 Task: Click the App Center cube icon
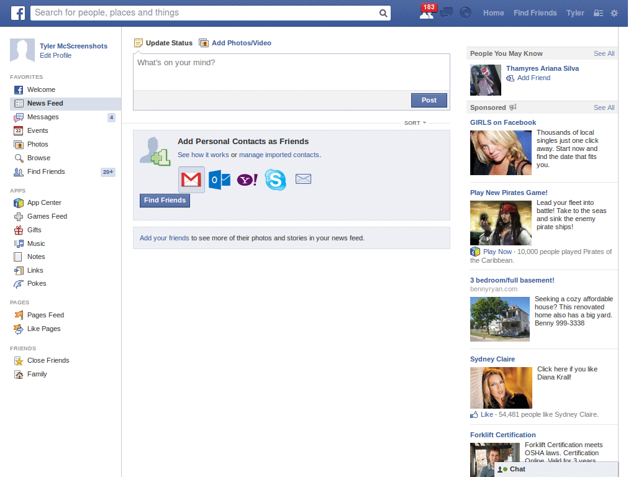click(x=18, y=203)
